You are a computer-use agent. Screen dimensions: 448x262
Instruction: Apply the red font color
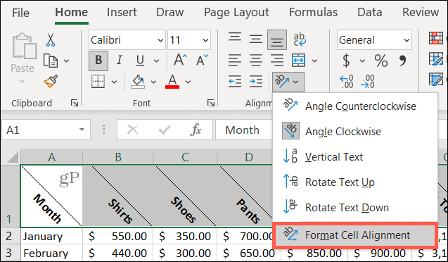tap(172, 82)
